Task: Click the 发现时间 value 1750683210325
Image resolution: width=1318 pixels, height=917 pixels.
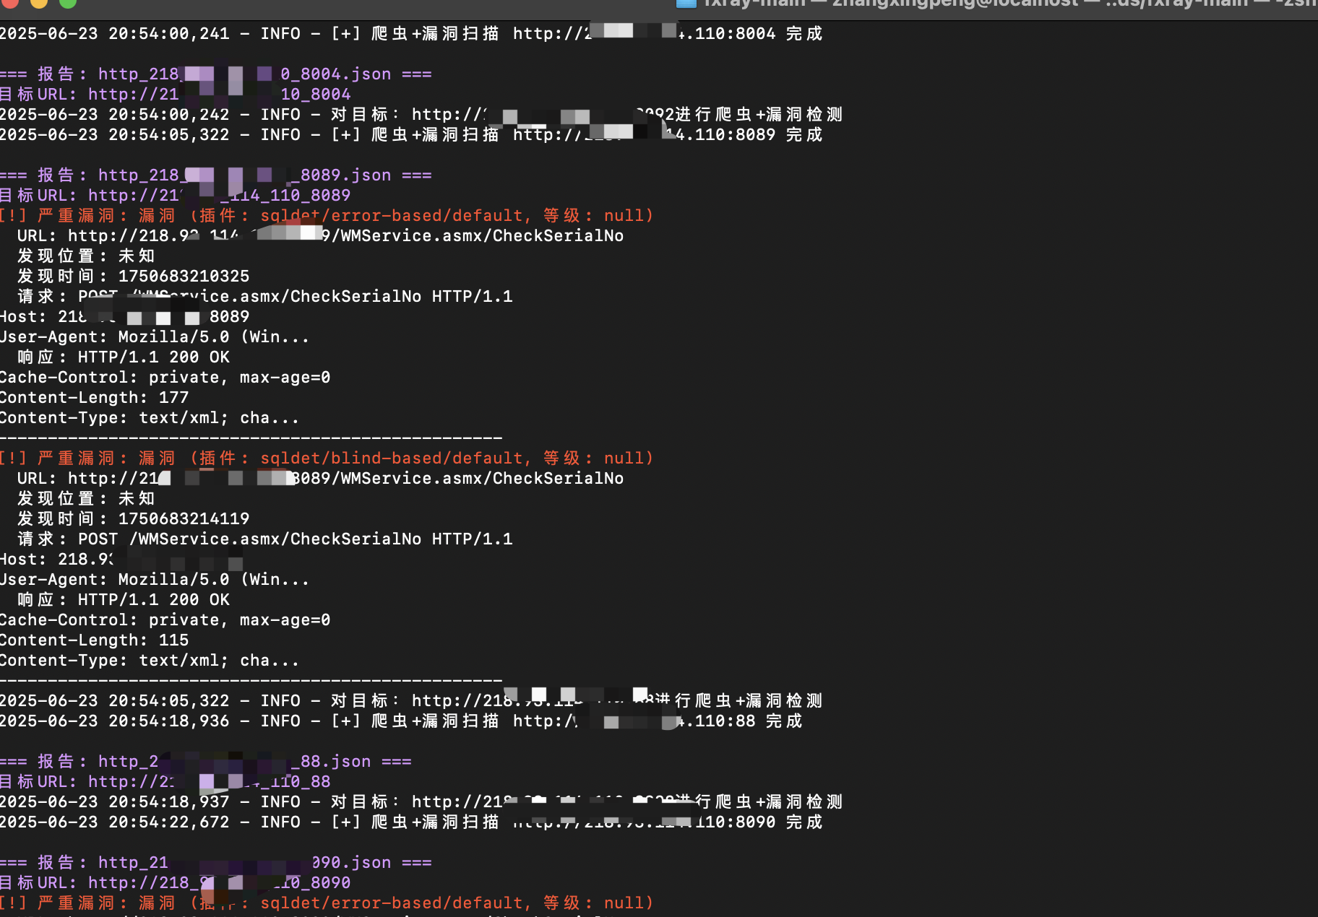Action: (x=184, y=277)
